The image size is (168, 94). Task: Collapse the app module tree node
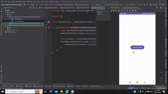4,10
